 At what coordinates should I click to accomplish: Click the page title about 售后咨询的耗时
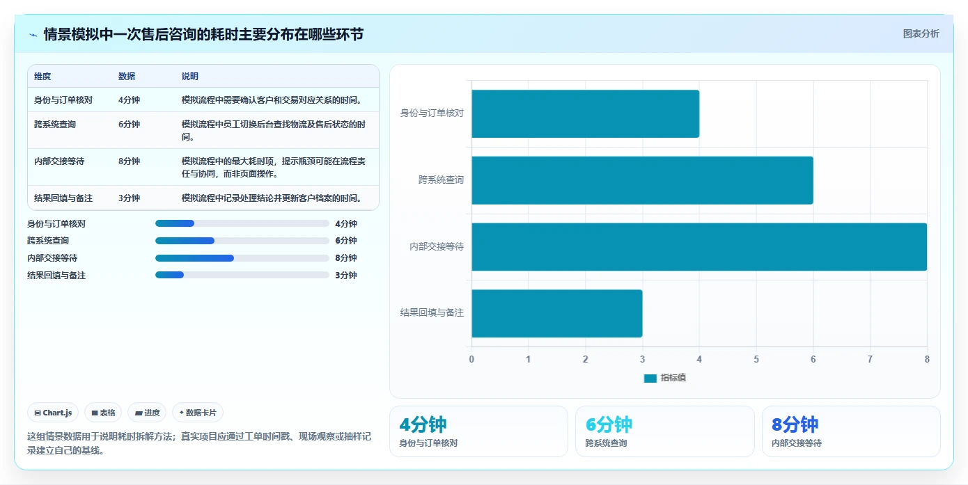pyautogui.click(x=203, y=34)
